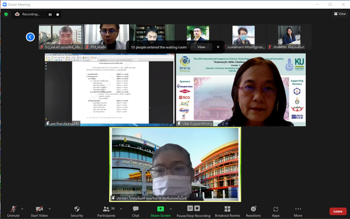Select PM participant video thumbnail
350x219 pixels.
pyautogui.click(x=107, y=37)
